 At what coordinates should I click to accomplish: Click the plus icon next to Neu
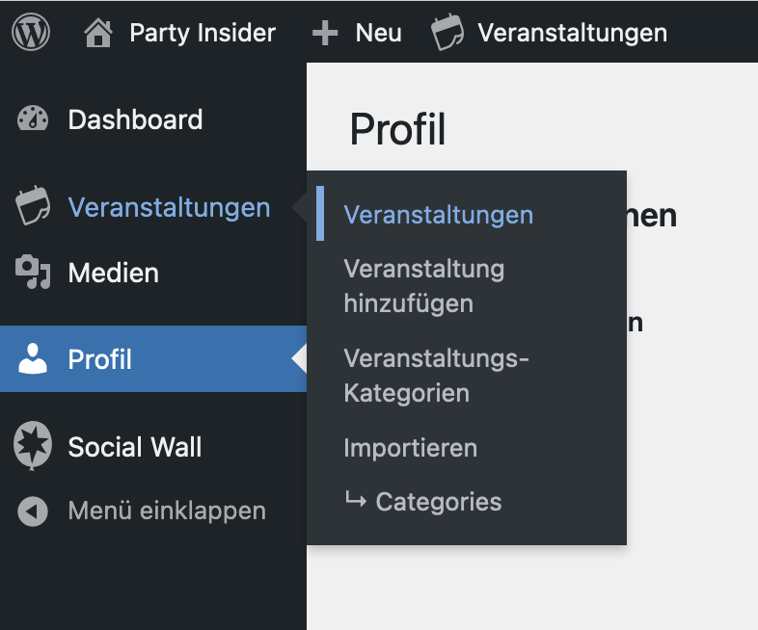click(x=325, y=34)
